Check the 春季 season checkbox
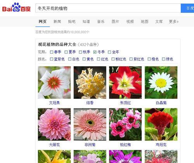The height and width of the screenshot is (163, 194). pos(52,52)
